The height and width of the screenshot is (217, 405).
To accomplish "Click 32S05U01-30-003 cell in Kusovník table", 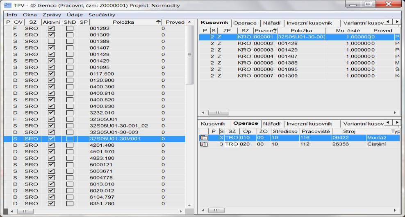I will (301, 37).
